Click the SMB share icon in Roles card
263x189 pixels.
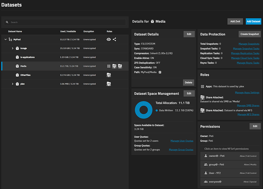click(x=202, y=97)
